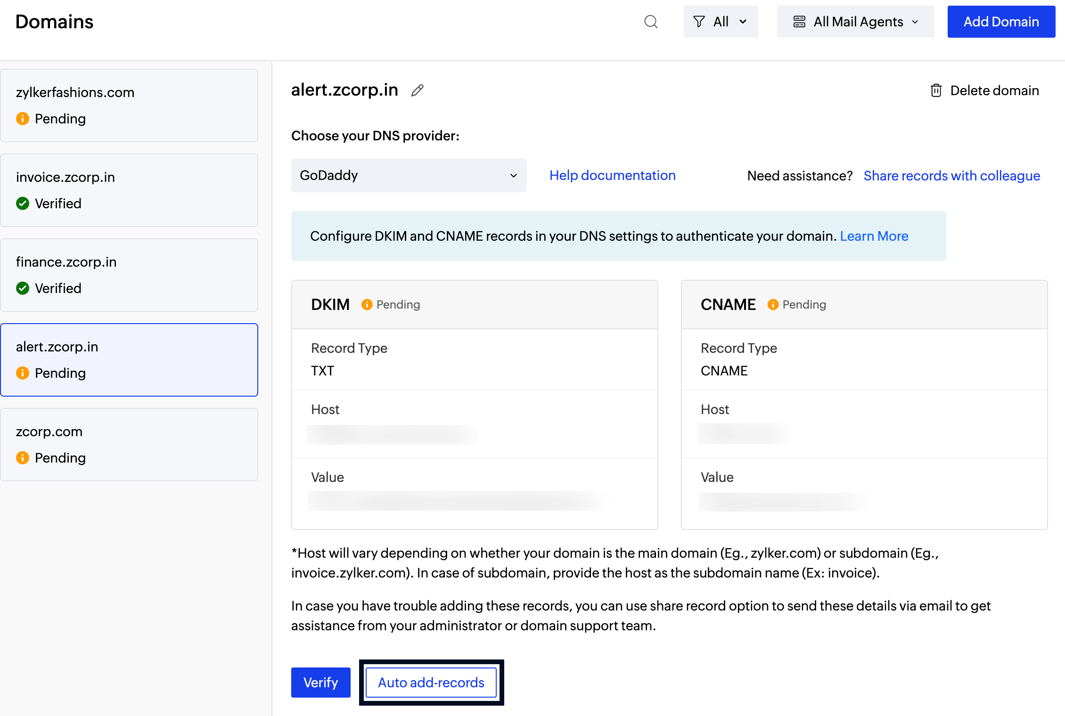The image size is (1065, 716).
Task: Open the All filter dropdown
Action: tap(721, 22)
